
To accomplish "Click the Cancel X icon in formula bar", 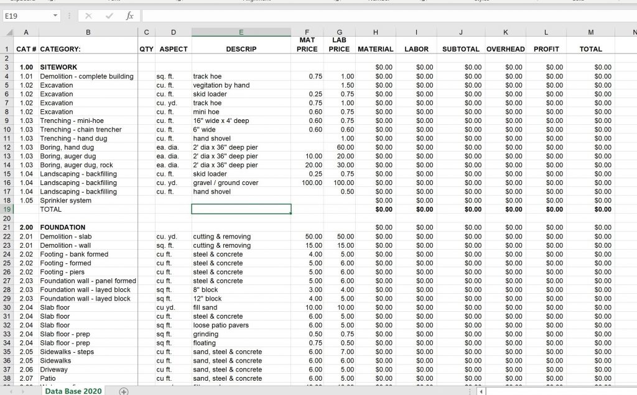I will (89, 16).
